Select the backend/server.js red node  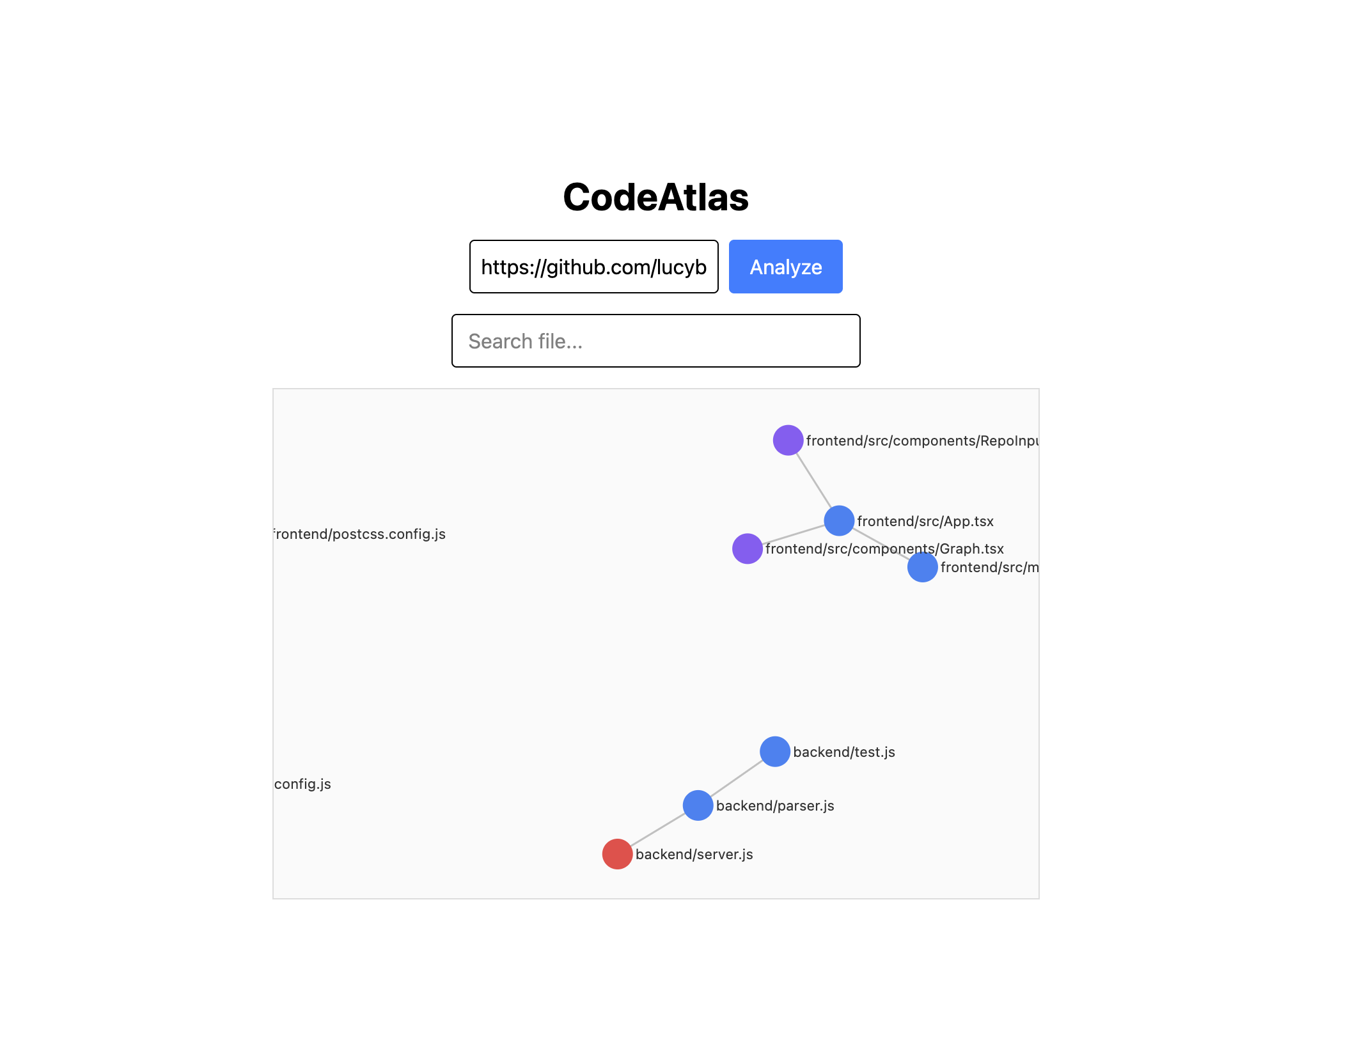[x=617, y=853]
